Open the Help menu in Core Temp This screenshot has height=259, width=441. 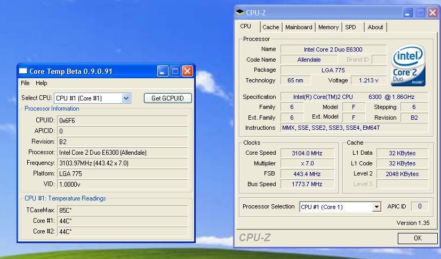42,83
